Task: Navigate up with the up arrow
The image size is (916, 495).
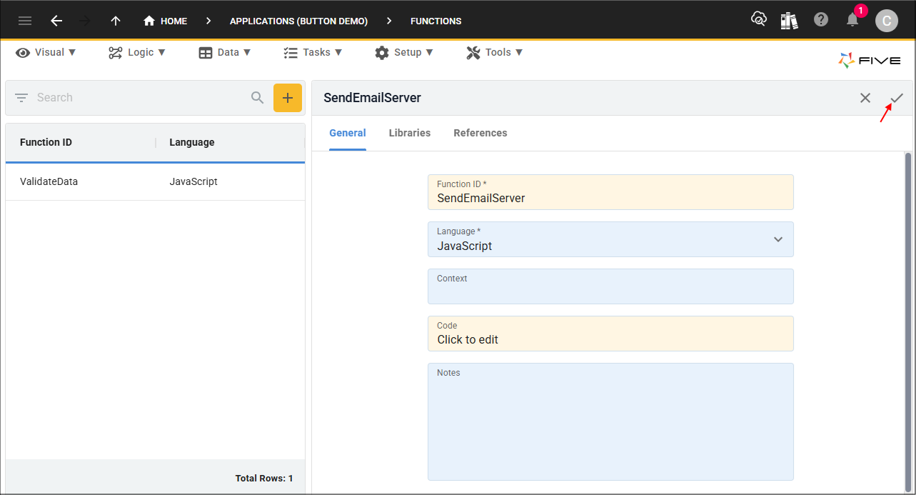Action: click(x=115, y=21)
